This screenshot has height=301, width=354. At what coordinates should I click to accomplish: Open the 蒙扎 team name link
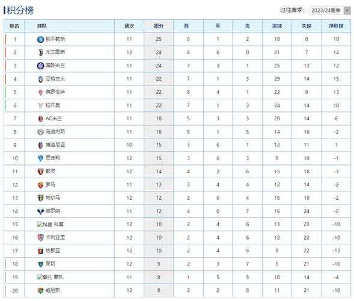point(59,278)
